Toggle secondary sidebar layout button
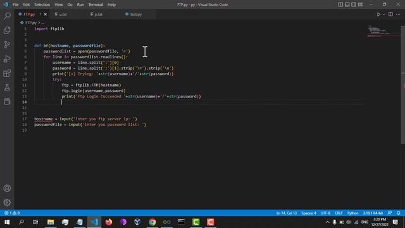Screen dimensions: 405x228 (354, 4)
